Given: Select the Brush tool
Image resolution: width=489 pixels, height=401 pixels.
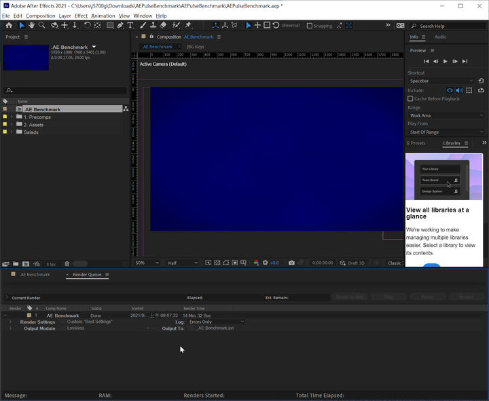Looking at the screenshot, I should coord(143,26).
